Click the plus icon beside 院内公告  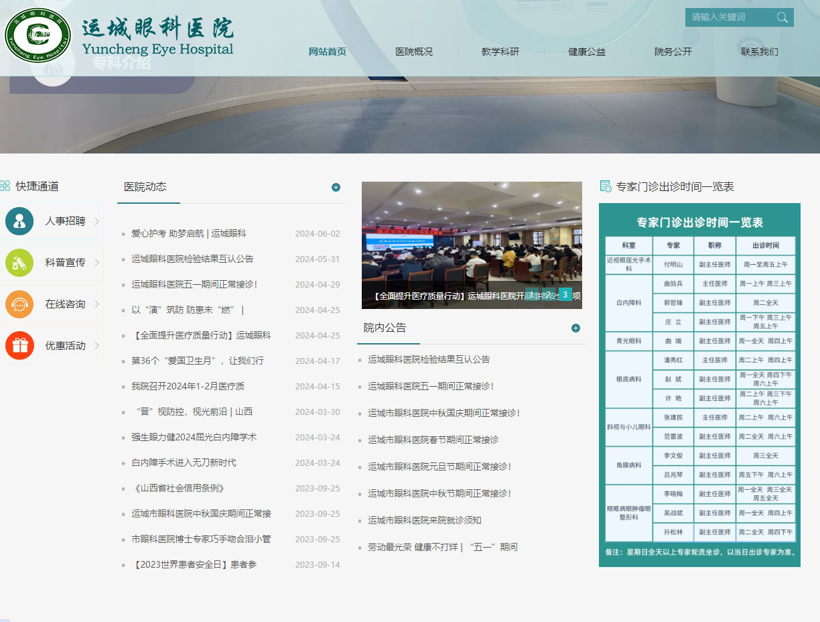click(575, 328)
